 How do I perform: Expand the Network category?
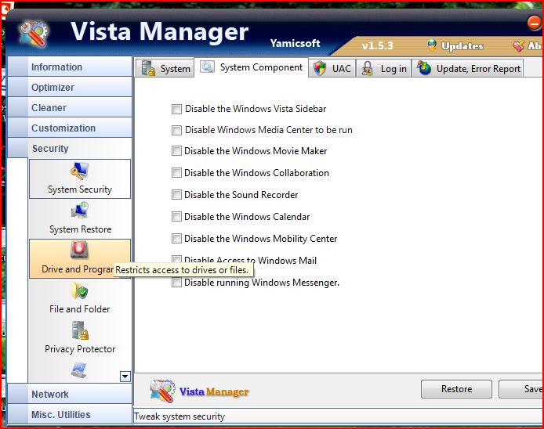[50, 395]
